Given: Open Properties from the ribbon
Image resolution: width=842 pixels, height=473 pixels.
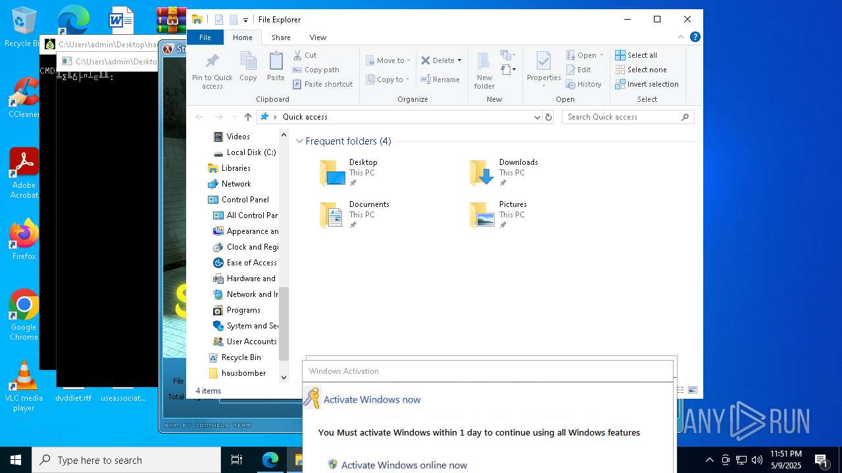Looking at the screenshot, I should (x=543, y=70).
